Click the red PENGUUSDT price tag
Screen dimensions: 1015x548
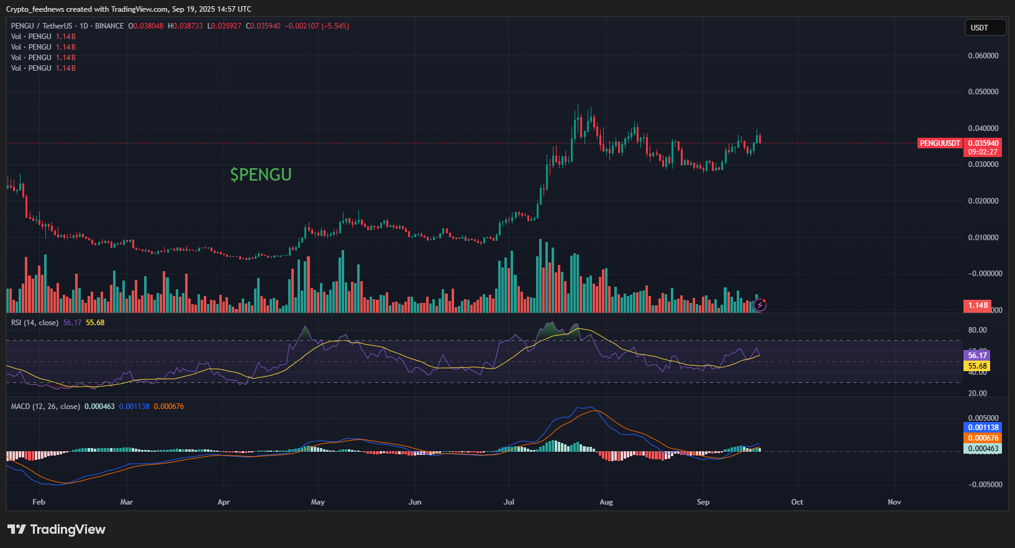click(x=939, y=143)
